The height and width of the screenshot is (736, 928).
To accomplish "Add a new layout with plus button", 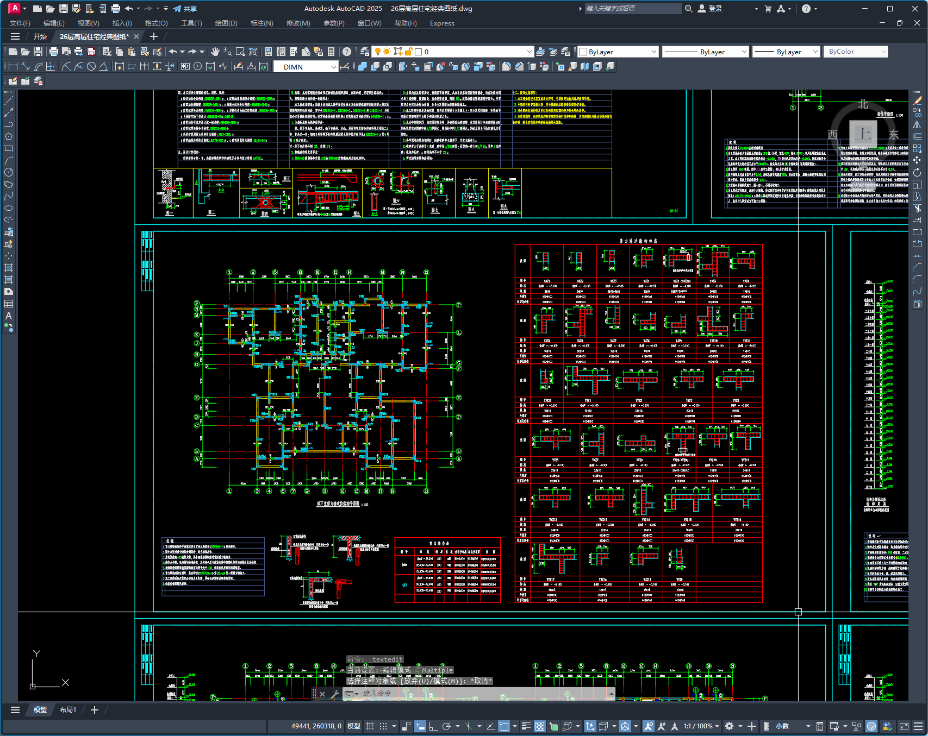I will point(94,710).
